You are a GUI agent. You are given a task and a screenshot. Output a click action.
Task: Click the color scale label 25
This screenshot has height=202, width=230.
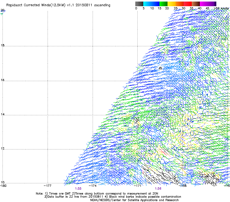(x=176, y=8)
